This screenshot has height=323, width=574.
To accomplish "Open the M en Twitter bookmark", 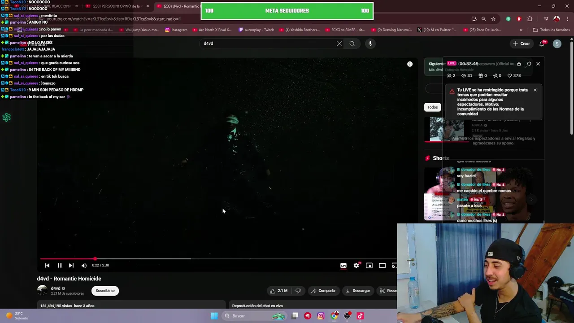I will (436, 30).
